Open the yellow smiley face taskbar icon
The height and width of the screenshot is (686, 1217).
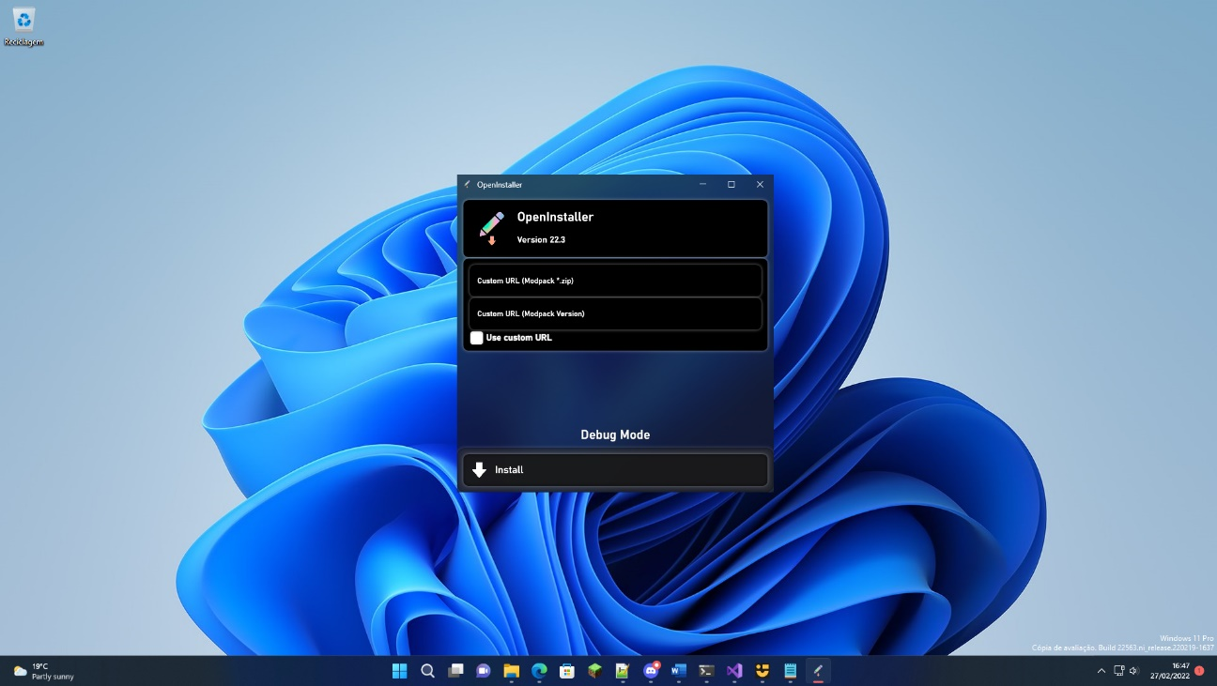[763, 671]
